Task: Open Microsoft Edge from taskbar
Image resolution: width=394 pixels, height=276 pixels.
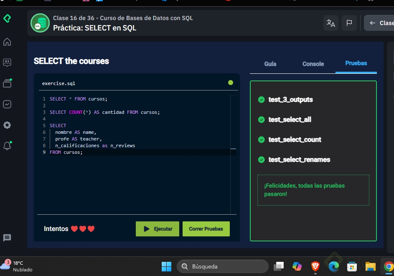Action: click(x=334, y=266)
